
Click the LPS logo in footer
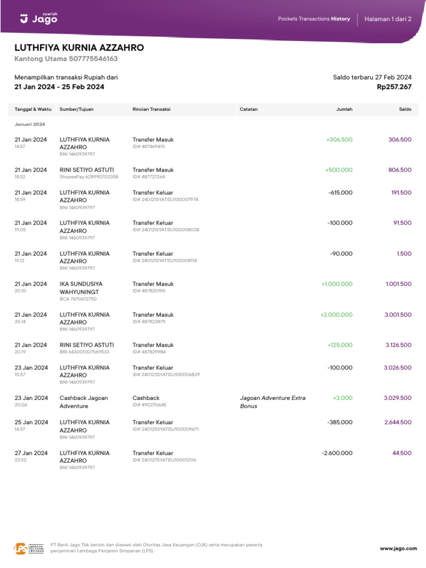pos(28,549)
